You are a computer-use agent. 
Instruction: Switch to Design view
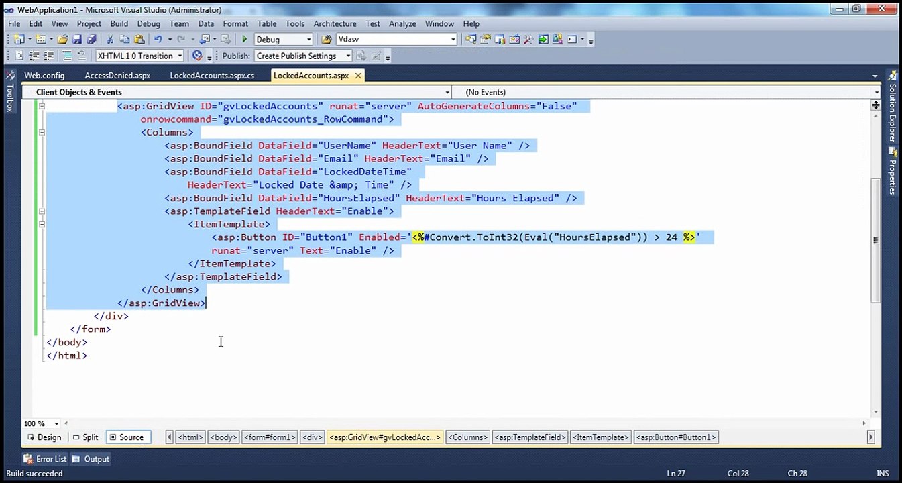(44, 437)
